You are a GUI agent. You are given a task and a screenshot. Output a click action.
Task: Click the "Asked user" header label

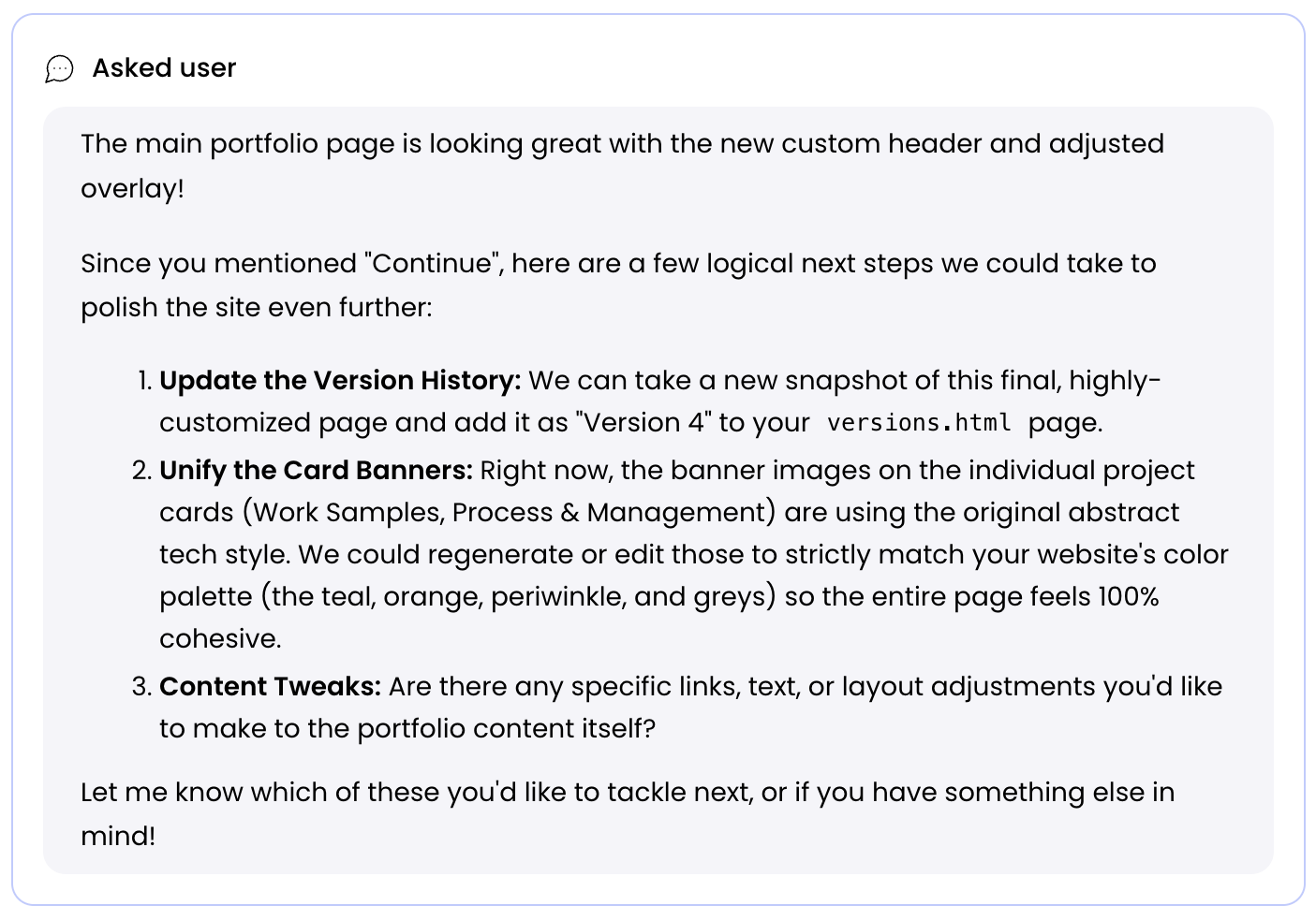click(x=164, y=68)
